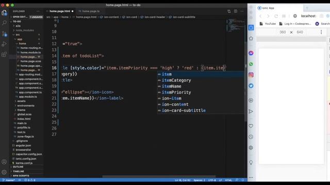Click the sync changes icon in status bar
Image resolution: width=330 pixels, height=185 pixels.
click(x=20, y=180)
